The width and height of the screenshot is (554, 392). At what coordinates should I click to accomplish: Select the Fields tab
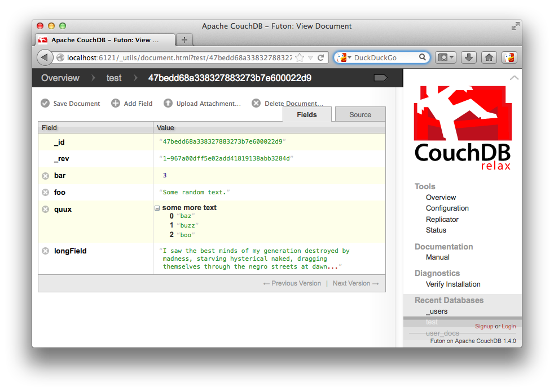[x=307, y=114]
